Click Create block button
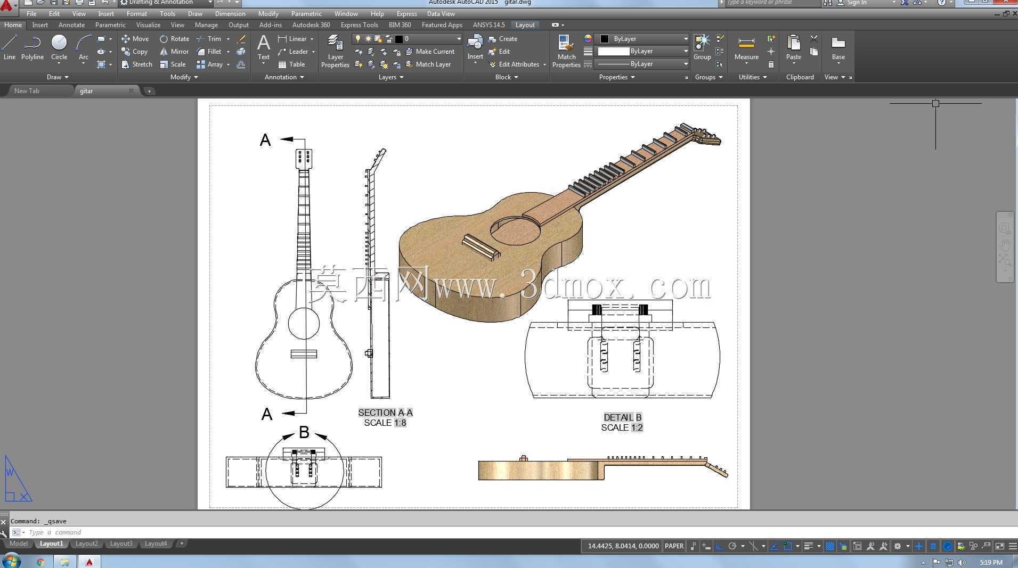This screenshot has height=568, width=1018. 503,39
